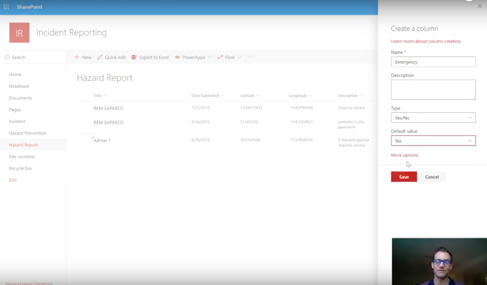The height and width of the screenshot is (285, 487).
Task: Open the REM SAPARCO item dated 8/16/2019
Action: [109, 122]
